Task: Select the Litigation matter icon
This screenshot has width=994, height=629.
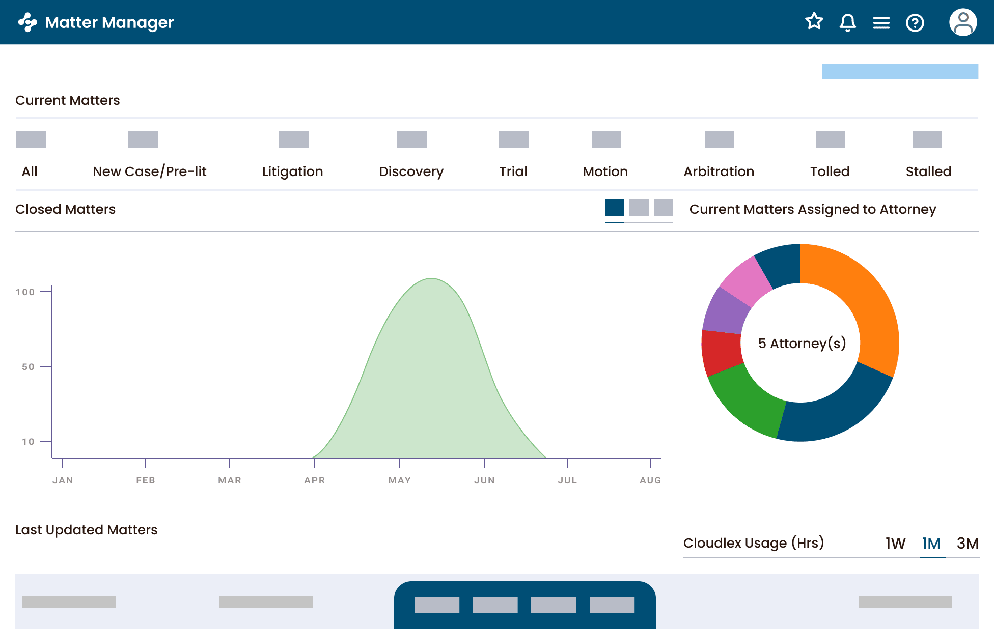Action: click(x=293, y=139)
